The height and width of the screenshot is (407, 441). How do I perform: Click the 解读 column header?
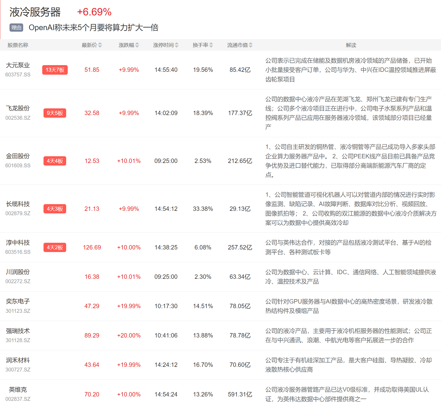[x=351, y=45]
